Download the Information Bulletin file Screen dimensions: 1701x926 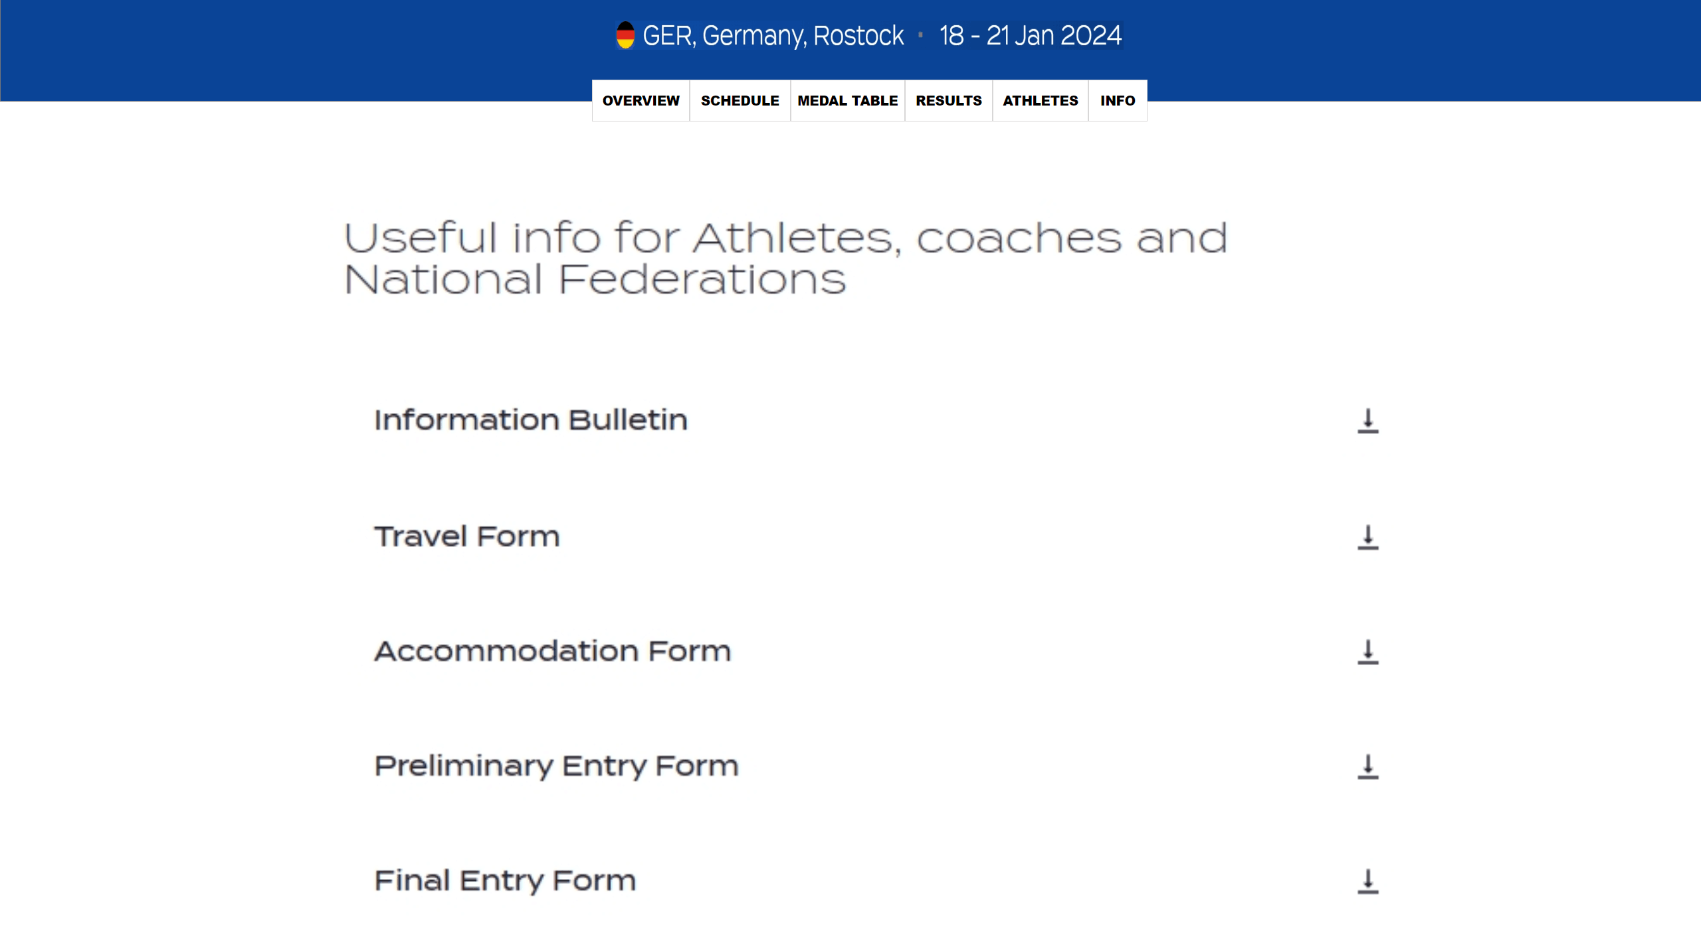(x=1367, y=421)
